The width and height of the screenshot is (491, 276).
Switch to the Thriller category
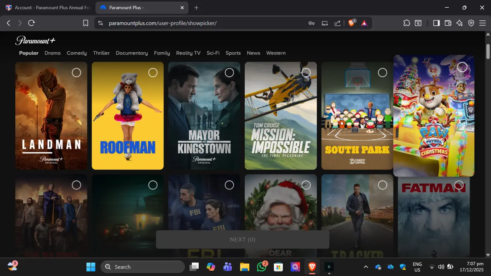tap(101, 53)
